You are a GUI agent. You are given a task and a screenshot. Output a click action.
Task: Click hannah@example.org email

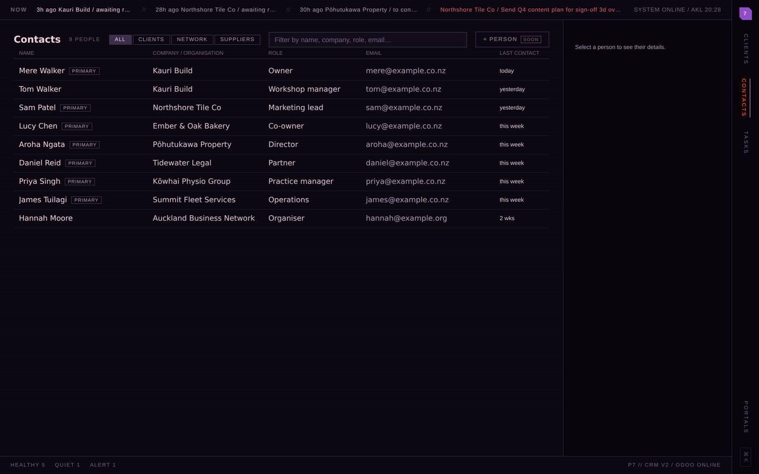[x=406, y=218]
